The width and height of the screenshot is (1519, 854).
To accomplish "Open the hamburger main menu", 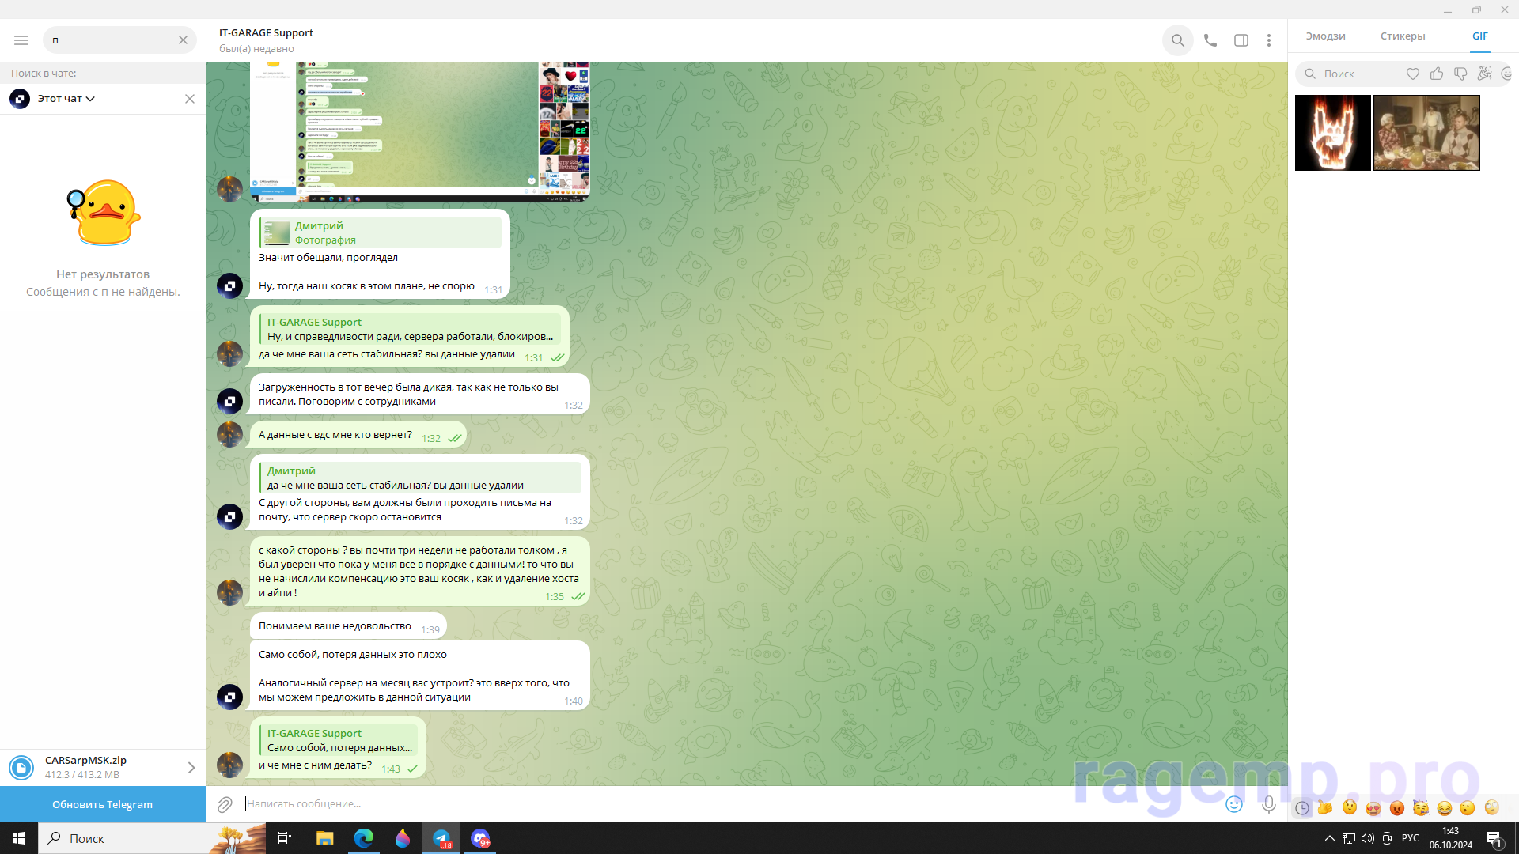I will [21, 40].
